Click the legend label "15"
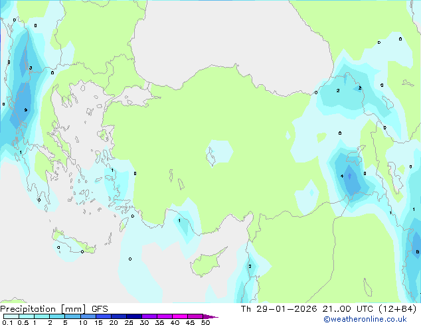The width and height of the screenshot is (421, 325). [98, 322]
